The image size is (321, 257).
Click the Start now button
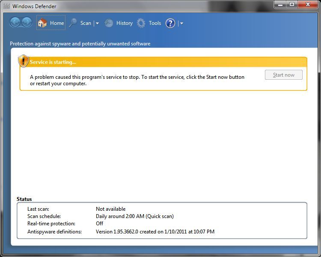pyautogui.click(x=283, y=75)
